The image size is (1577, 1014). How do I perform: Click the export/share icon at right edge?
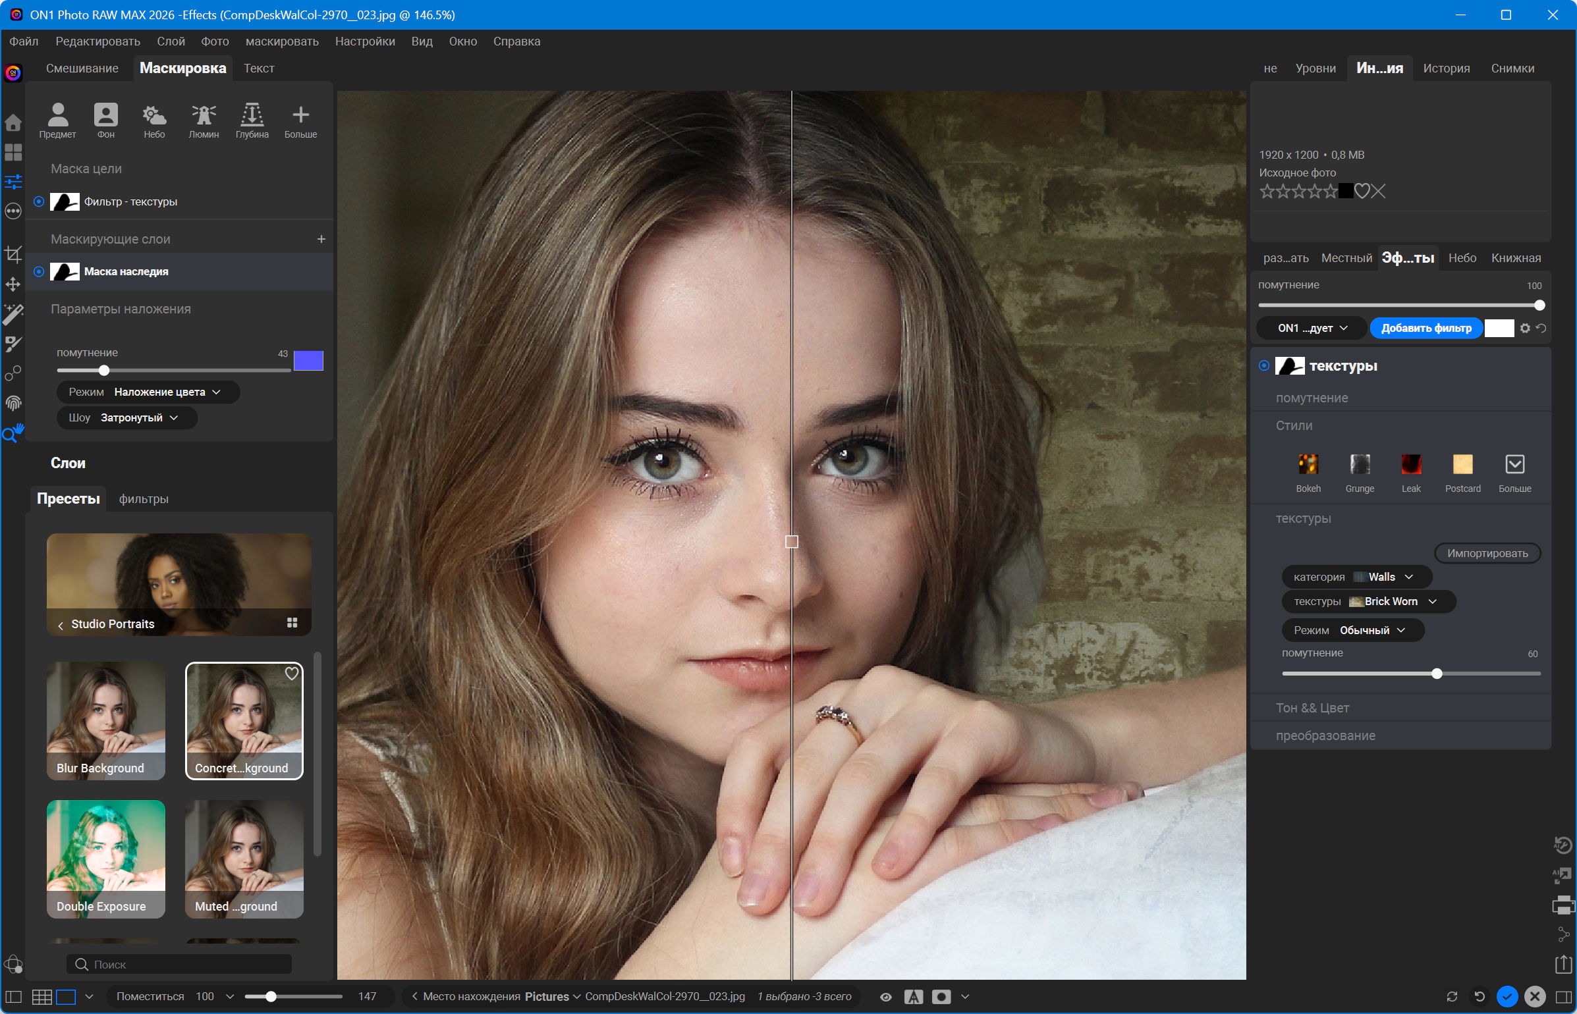1563,965
